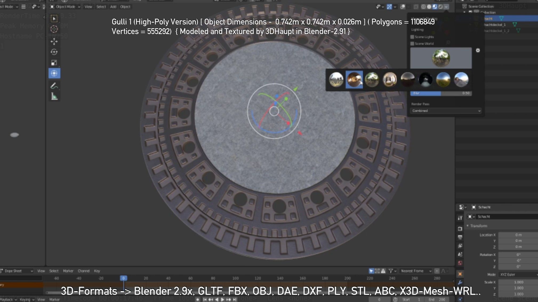Image resolution: width=538 pixels, height=302 pixels.
Task: Open the Render properties tab icon
Action: tap(460, 229)
